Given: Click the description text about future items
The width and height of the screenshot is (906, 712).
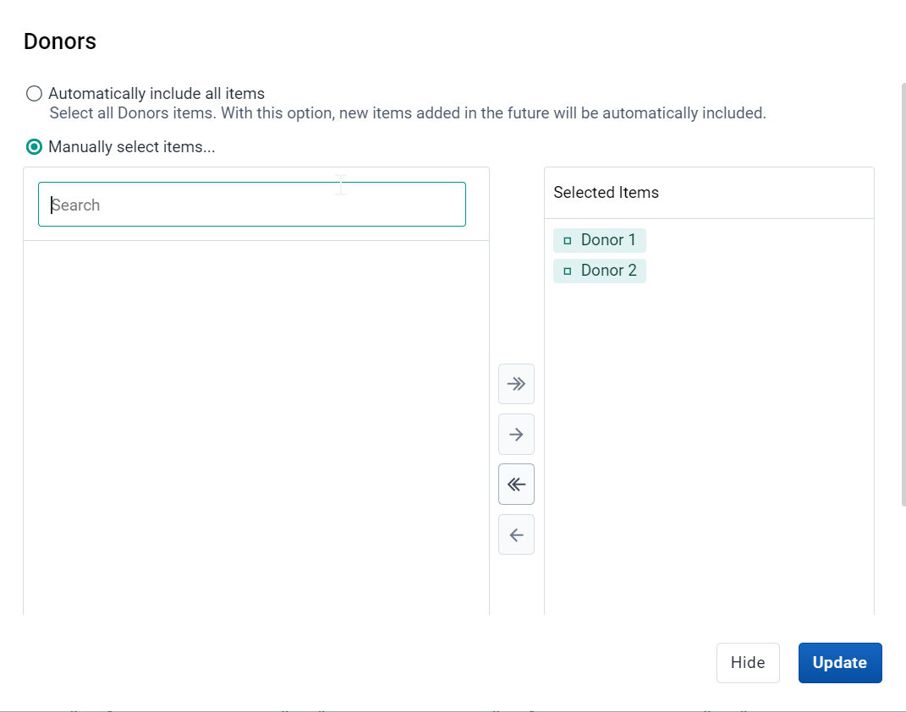Looking at the screenshot, I should [x=408, y=113].
